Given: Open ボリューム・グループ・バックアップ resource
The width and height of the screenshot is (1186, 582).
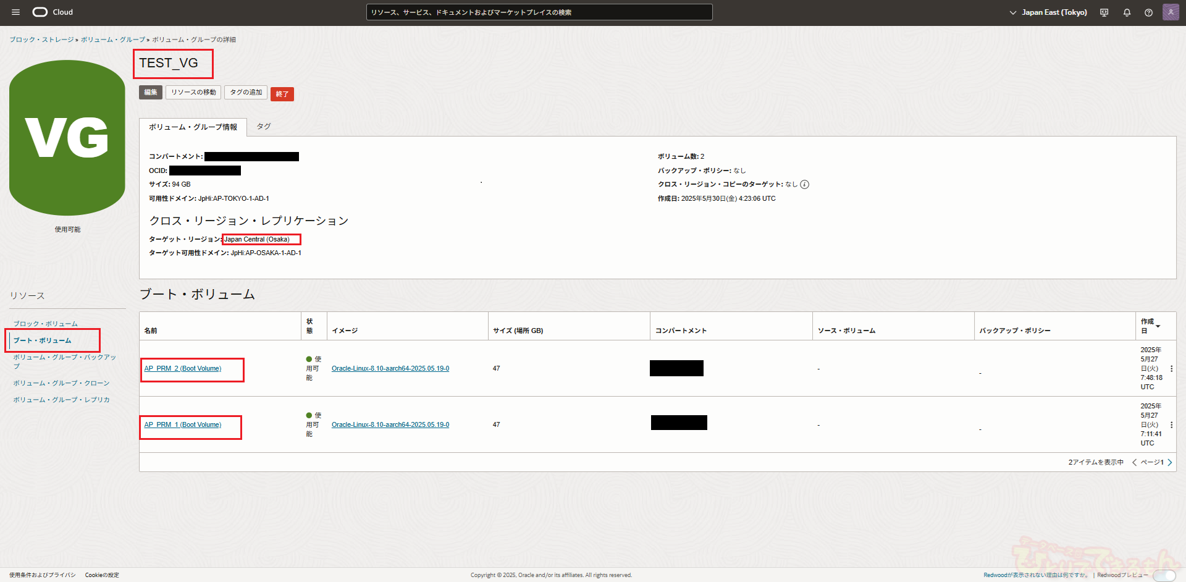Looking at the screenshot, I should click(65, 361).
